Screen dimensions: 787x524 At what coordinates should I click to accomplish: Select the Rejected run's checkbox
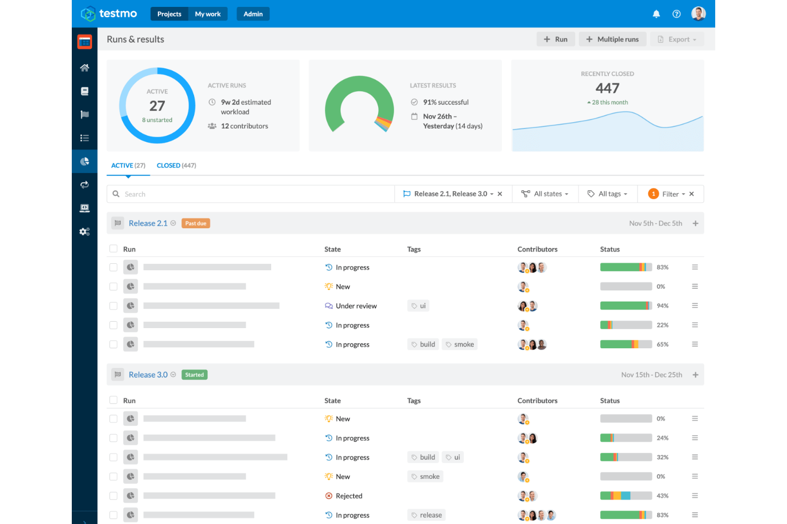coord(113,495)
